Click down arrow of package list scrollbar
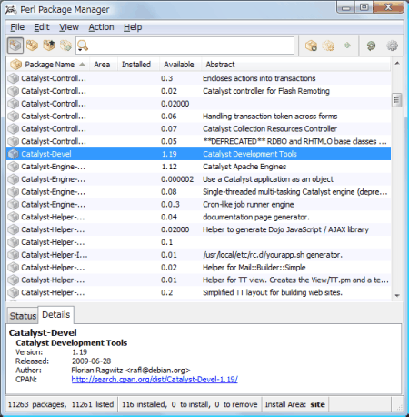This screenshot has width=409, height=417. click(397, 295)
